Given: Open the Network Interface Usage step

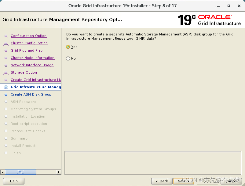Looking at the screenshot, I should (32, 65).
